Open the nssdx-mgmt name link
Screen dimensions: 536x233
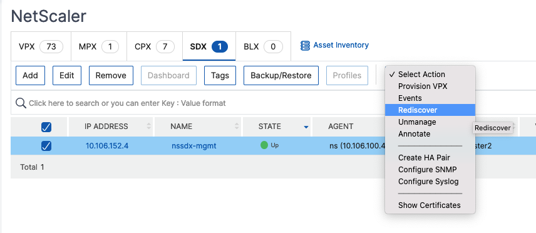point(194,146)
